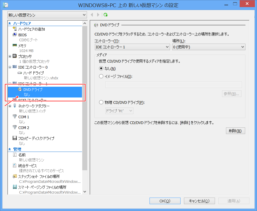Select ハードウェアの追加 icon in tree

click(15, 29)
